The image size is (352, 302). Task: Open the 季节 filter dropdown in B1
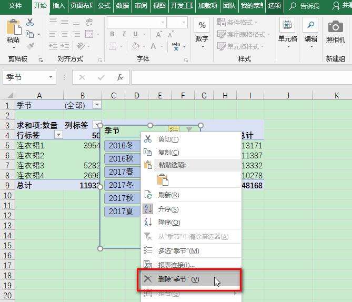97,105
